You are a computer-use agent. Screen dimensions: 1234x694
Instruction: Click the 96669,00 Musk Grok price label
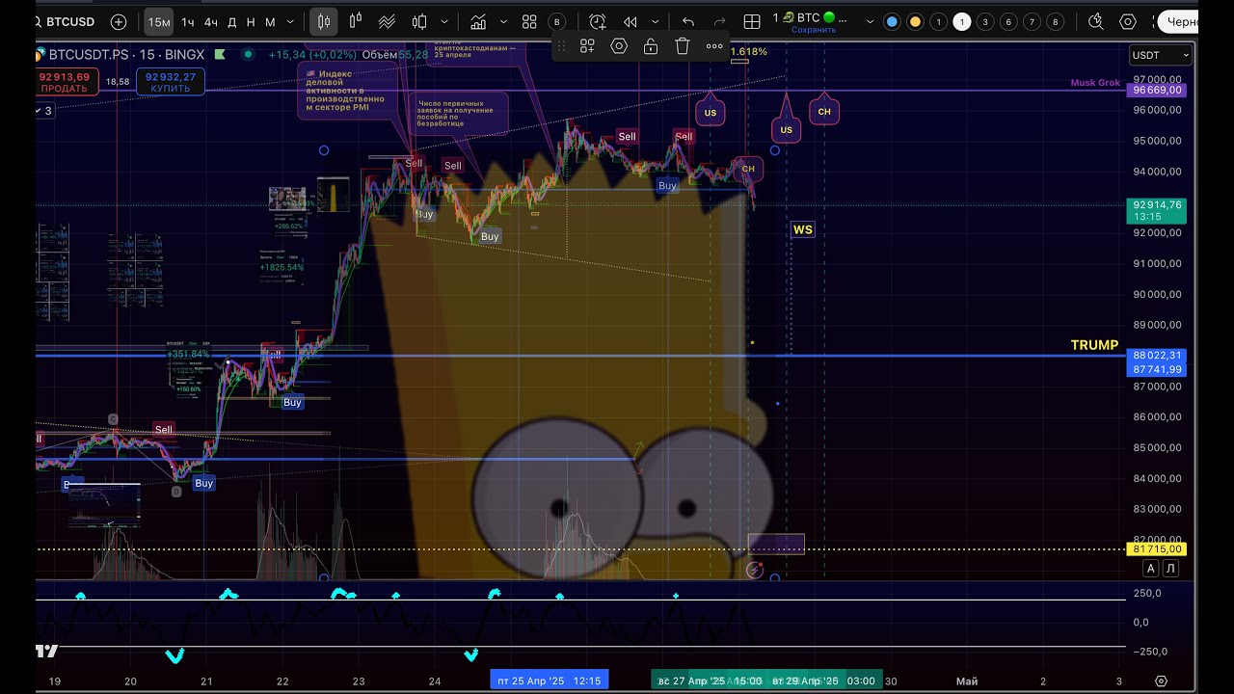coord(1158,90)
